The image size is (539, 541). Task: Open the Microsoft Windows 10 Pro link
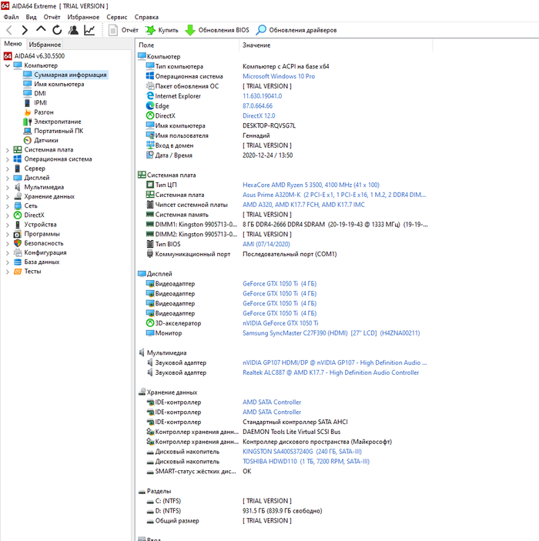279,77
